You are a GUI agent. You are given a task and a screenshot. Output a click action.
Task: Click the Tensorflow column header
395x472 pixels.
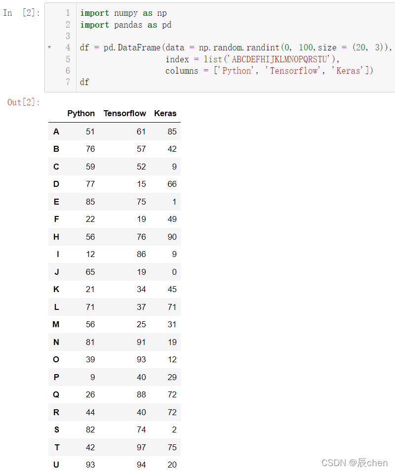pos(125,114)
